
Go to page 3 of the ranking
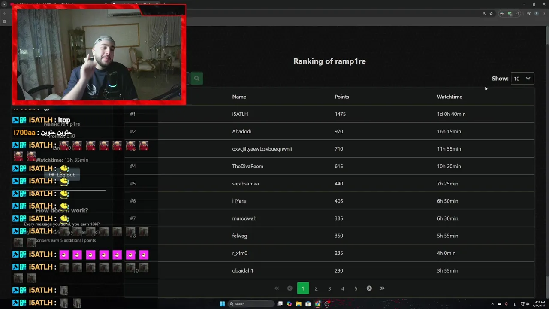[x=329, y=288]
